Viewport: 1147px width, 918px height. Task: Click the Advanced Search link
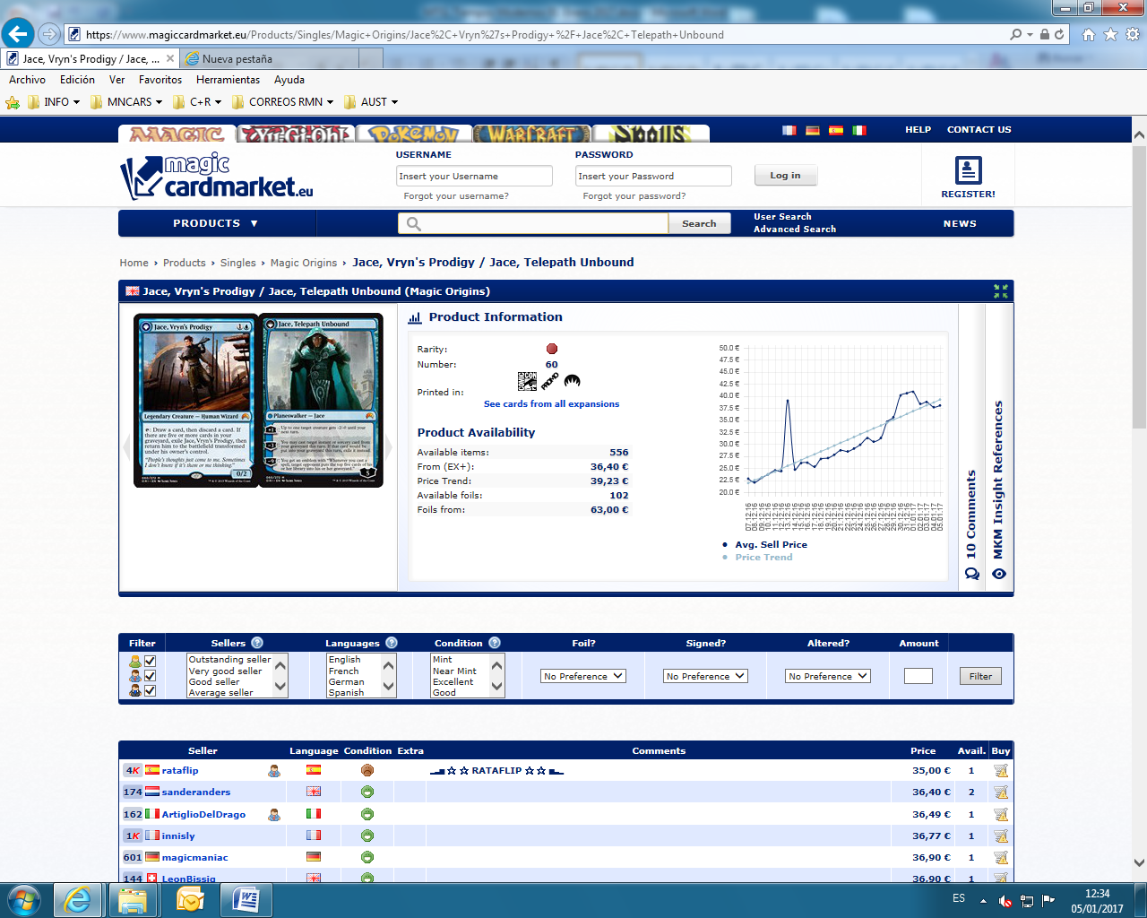point(794,229)
